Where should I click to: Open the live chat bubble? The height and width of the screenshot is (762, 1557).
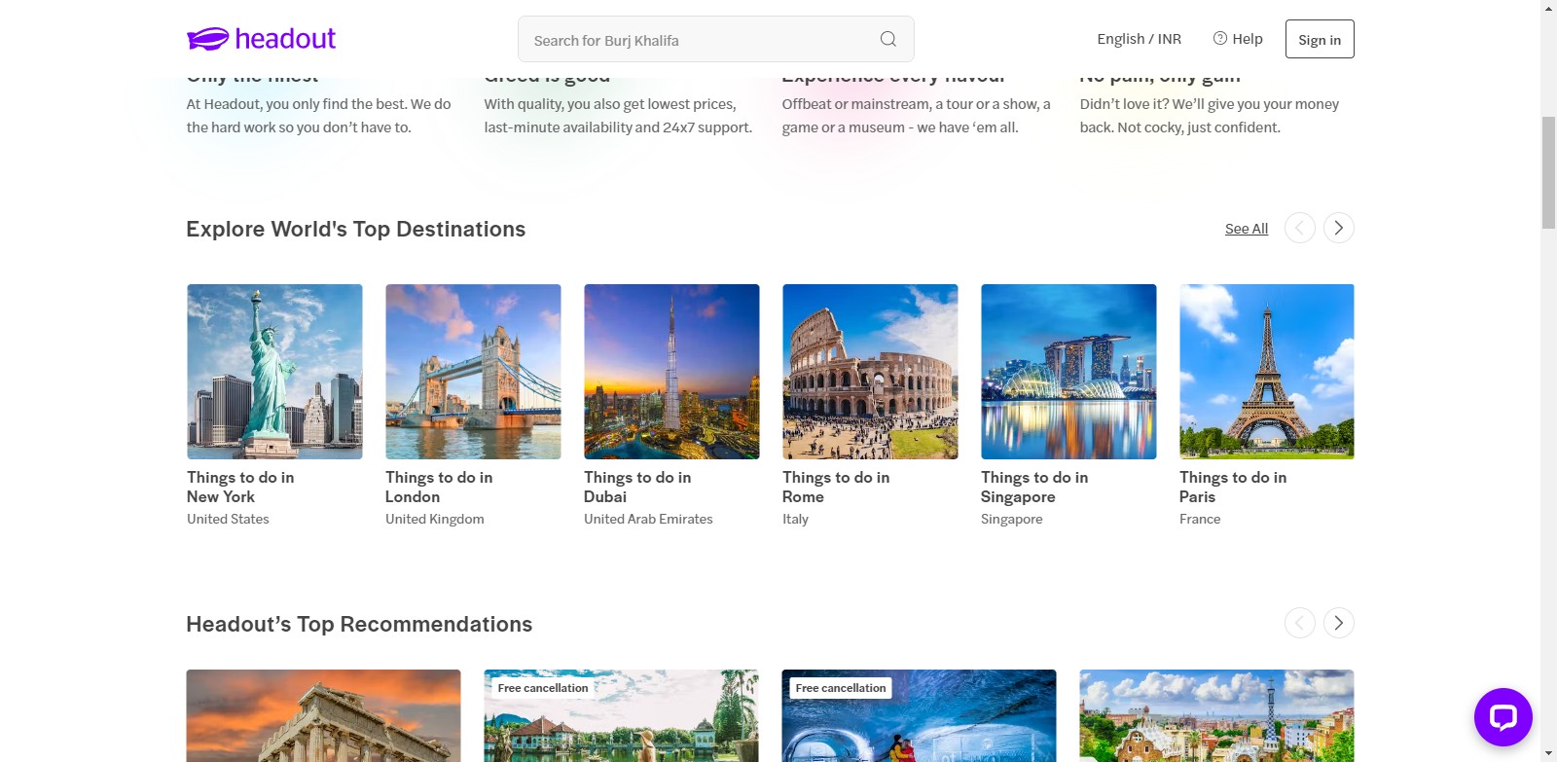coord(1503,717)
